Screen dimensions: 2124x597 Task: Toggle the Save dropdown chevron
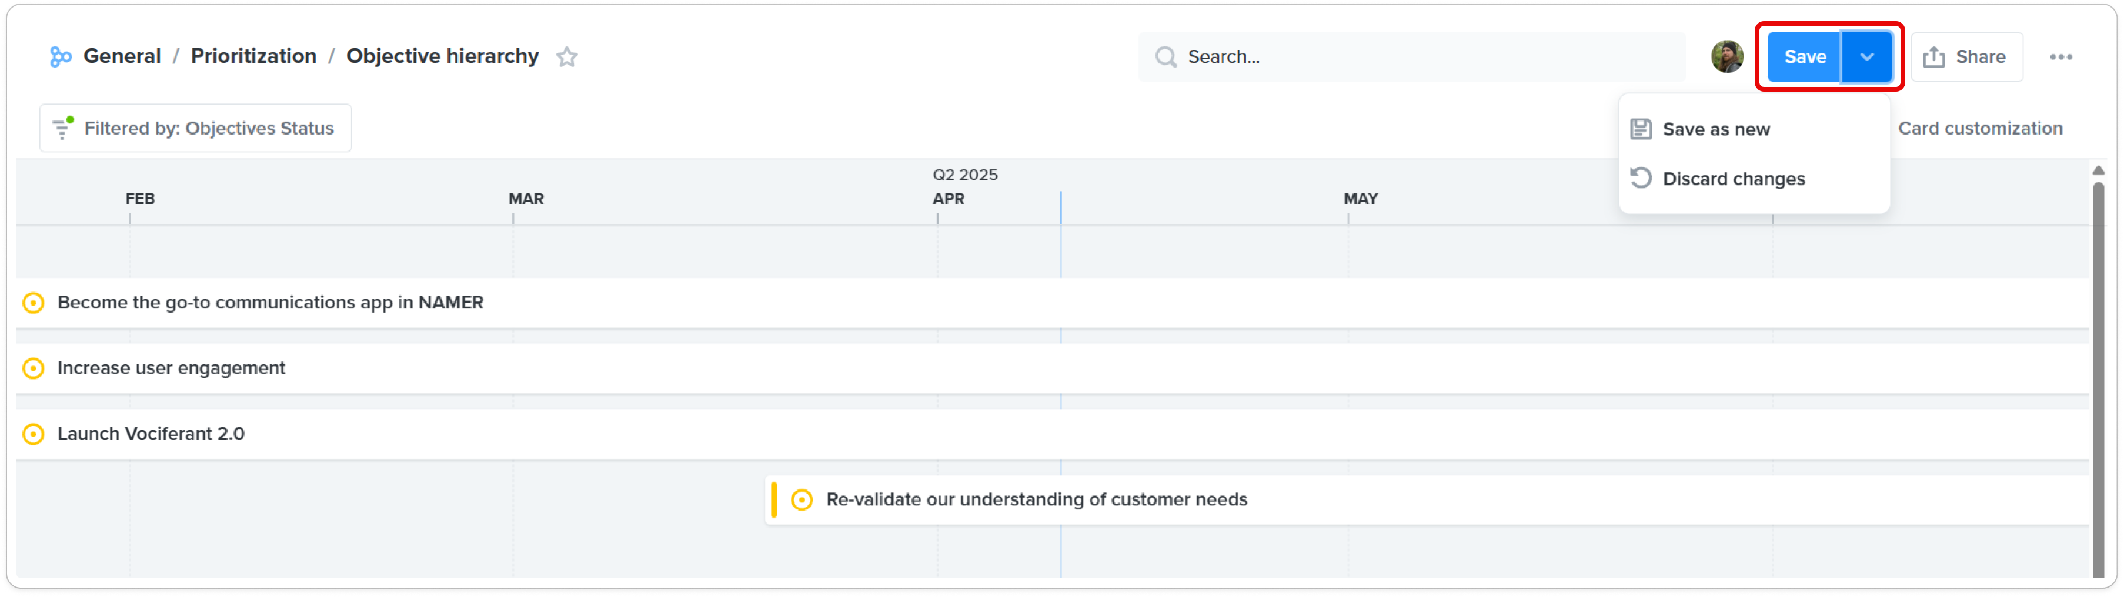pos(1867,57)
